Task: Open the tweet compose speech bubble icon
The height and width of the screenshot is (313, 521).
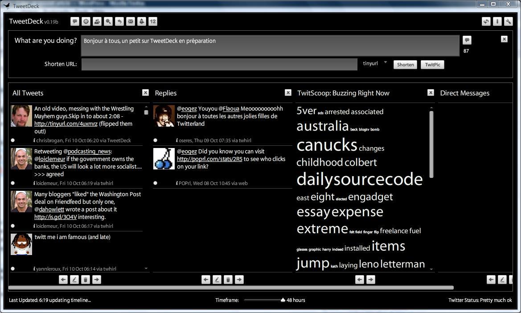Action: point(75,21)
